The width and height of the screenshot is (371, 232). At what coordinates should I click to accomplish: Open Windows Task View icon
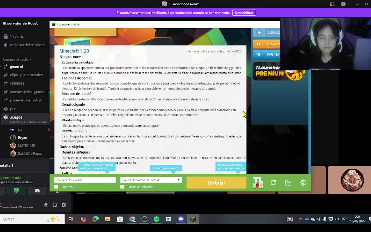[x=71, y=219]
